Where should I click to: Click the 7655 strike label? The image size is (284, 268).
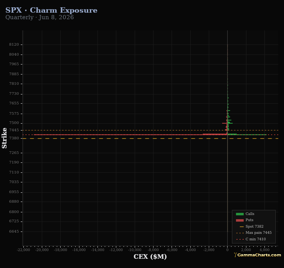14,103
